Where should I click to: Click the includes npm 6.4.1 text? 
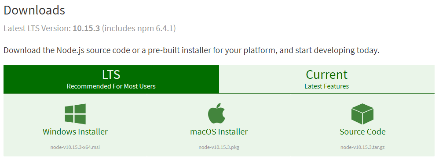point(139,29)
